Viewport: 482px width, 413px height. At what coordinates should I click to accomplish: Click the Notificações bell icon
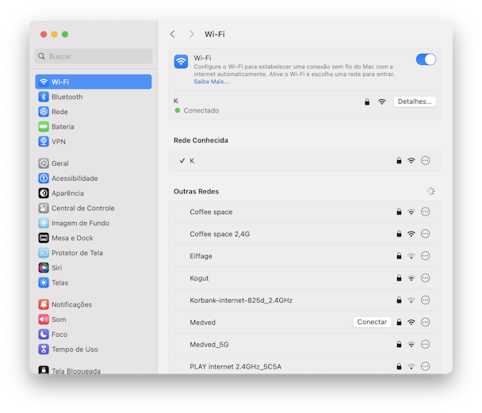[44, 304]
